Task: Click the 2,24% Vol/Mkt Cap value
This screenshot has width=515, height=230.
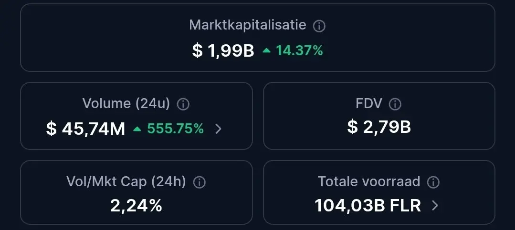Action: 136,206
